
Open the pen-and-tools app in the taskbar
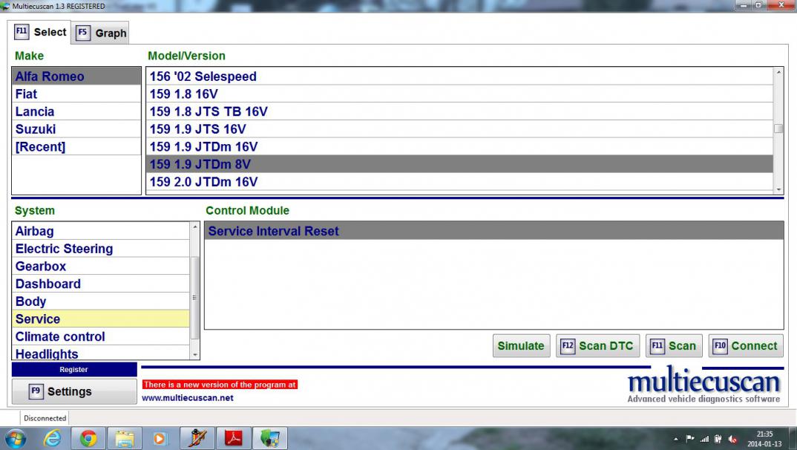[x=197, y=438]
